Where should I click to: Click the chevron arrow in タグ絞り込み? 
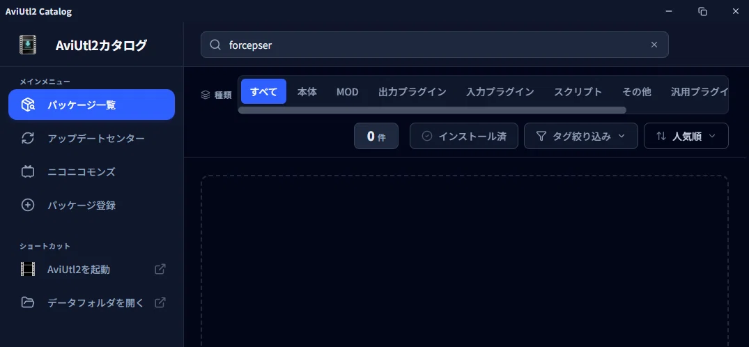(x=621, y=136)
